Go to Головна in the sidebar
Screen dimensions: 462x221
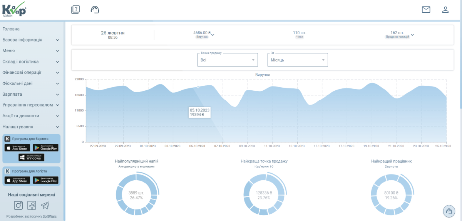[x=11, y=29]
